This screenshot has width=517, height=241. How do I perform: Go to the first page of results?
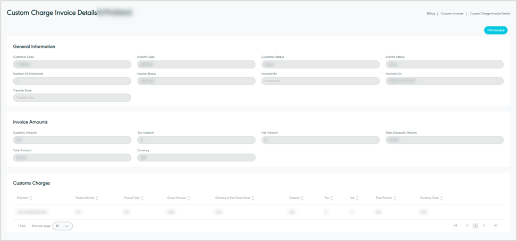(x=455, y=226)
